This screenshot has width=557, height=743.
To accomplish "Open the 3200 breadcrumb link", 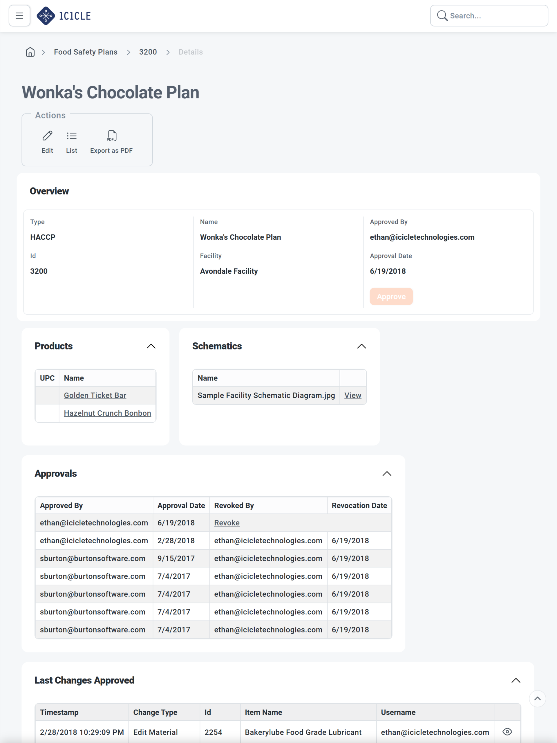I will pyautogui.click(x=148, y=52).
